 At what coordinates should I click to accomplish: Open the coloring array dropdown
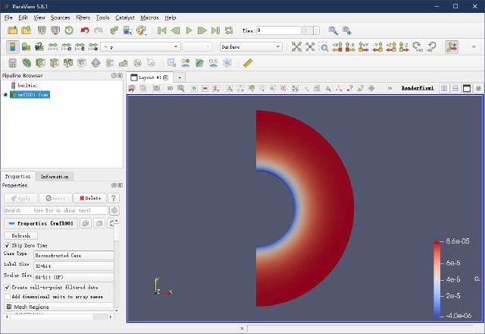[140, 47]
